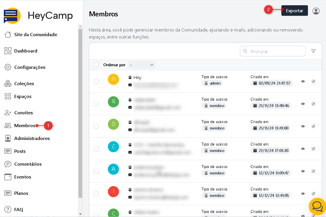326x217 pixels.
Task: View details of member Hey with eye icon
Action: pyautogui.click(x=303, y=81)
